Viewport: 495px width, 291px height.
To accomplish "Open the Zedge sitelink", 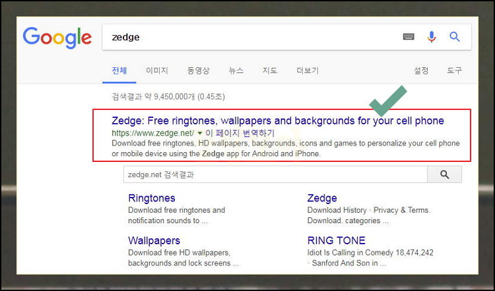I will coord(322,198).
